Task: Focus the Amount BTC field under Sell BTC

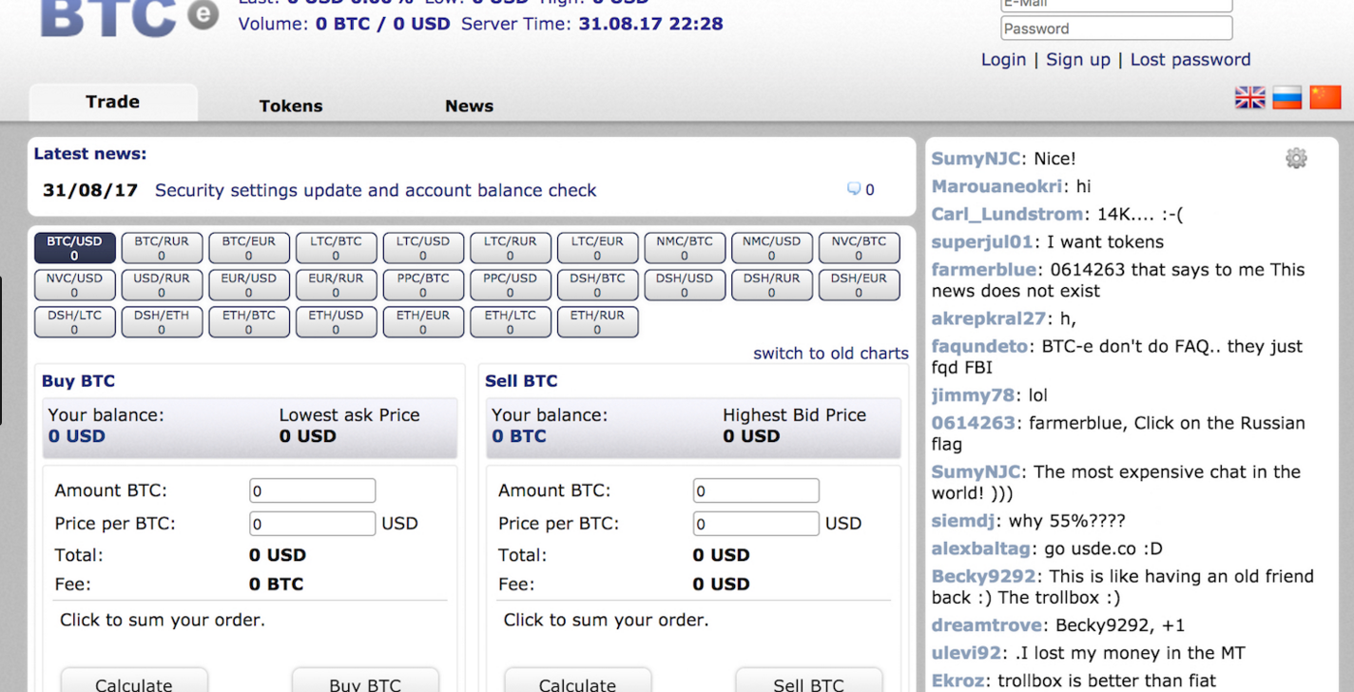Action: tap(756, 491)
